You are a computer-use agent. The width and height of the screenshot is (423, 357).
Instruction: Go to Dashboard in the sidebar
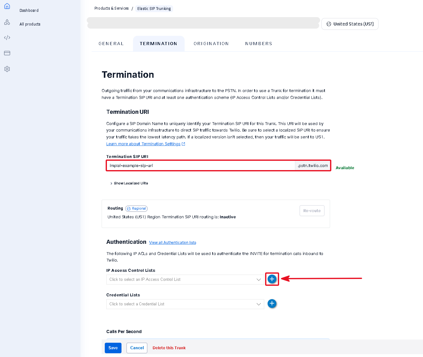tap(29, 11)
